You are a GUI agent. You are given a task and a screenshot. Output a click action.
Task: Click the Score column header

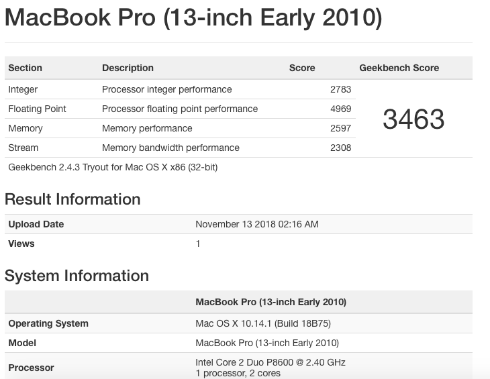(302, 68)
